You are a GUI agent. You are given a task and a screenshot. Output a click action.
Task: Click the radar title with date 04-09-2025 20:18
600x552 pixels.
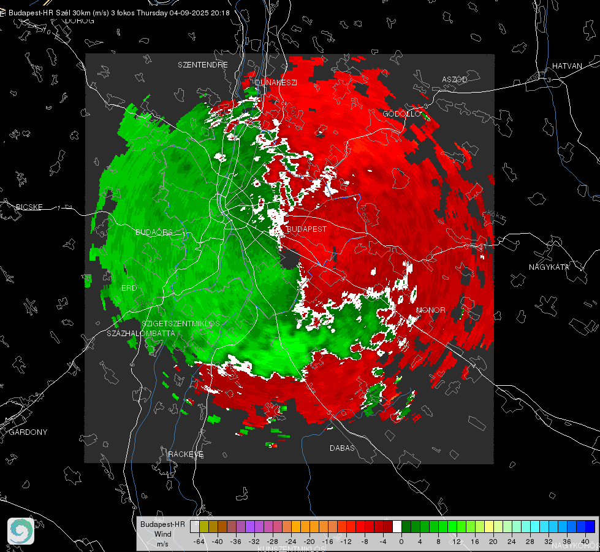pyautogui.click(x=119, y=13)
